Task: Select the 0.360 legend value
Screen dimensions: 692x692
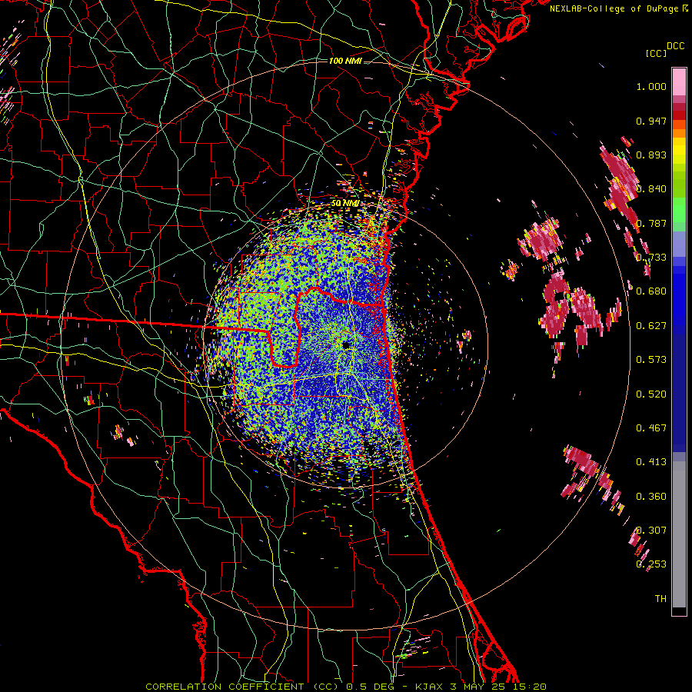Action: click(x=651, y=496)
